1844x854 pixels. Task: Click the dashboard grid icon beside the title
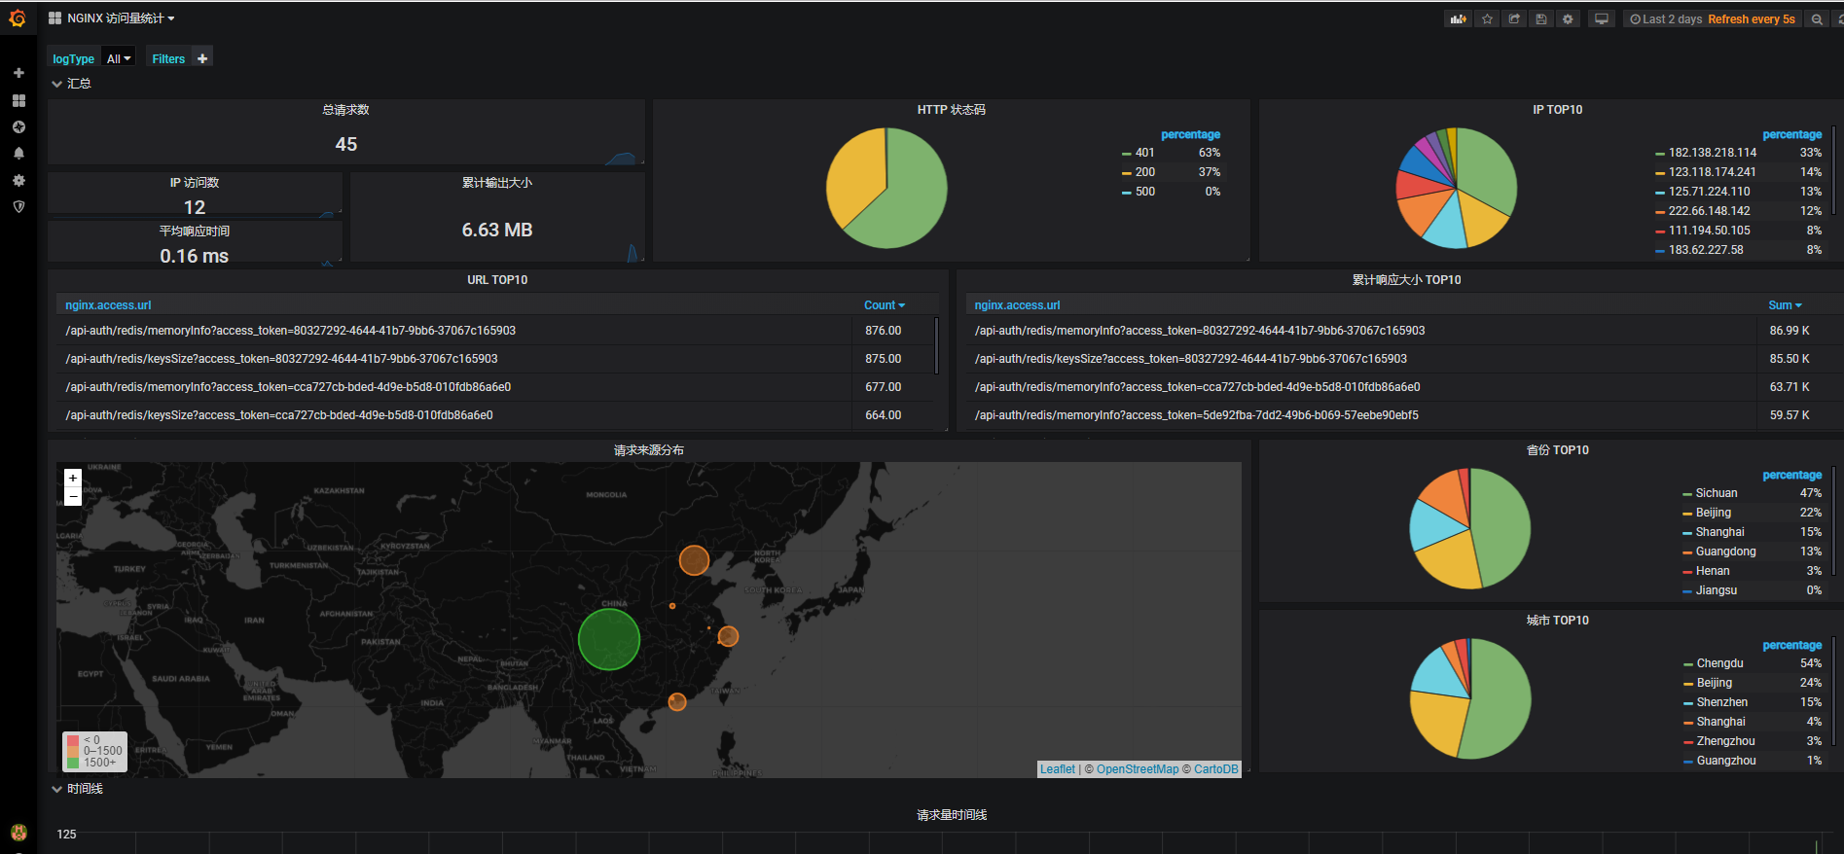(x=54, y=18)
